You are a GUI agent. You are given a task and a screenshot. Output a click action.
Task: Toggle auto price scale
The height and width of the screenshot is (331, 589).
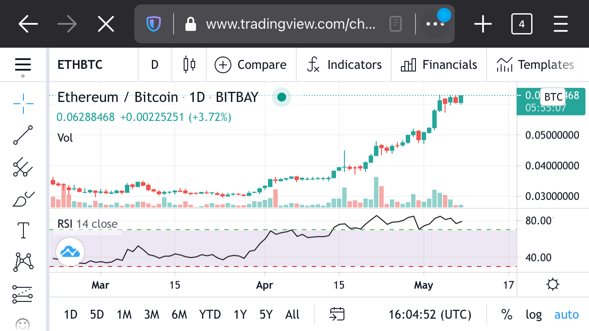[566, 315]
